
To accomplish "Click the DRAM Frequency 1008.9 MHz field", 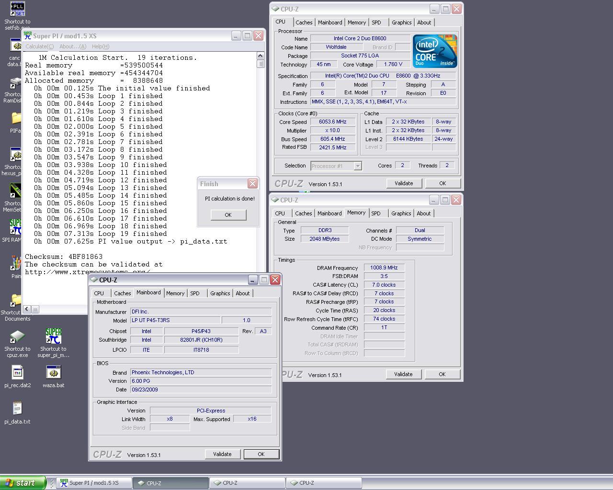I will [x=384, y=267].
